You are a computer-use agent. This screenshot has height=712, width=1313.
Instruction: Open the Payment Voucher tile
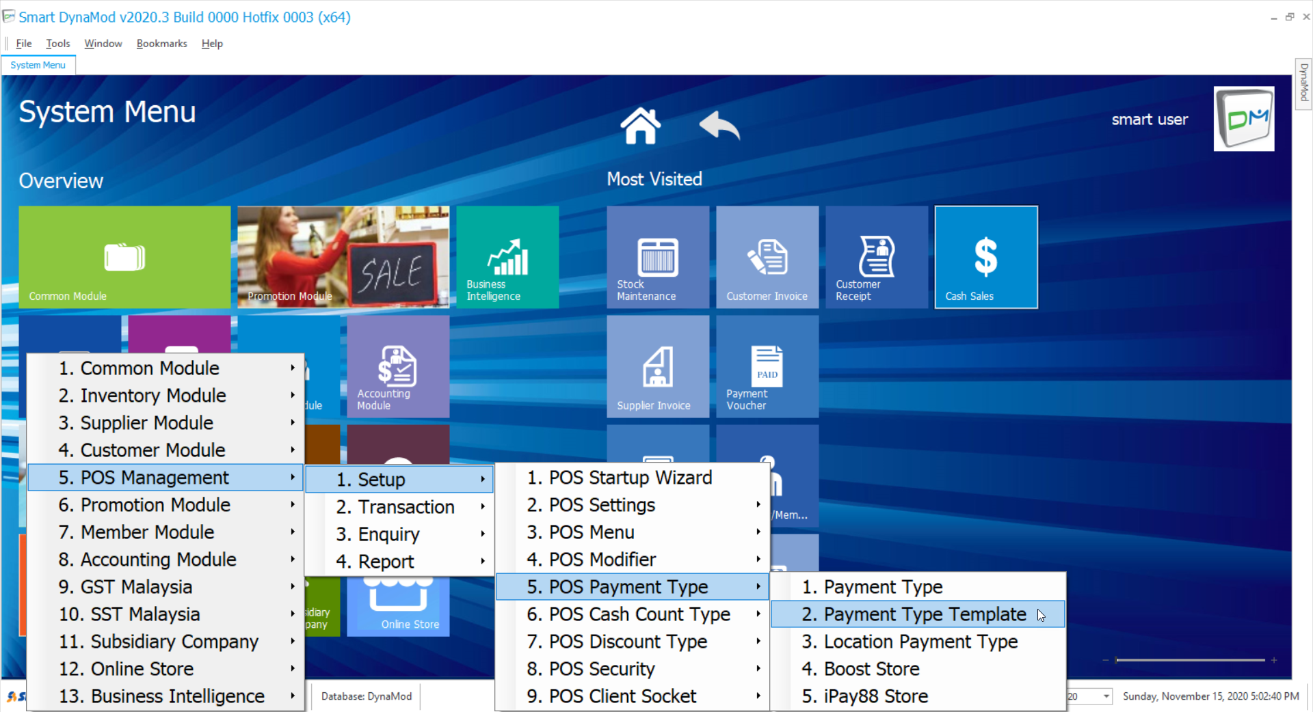(767, 366)
